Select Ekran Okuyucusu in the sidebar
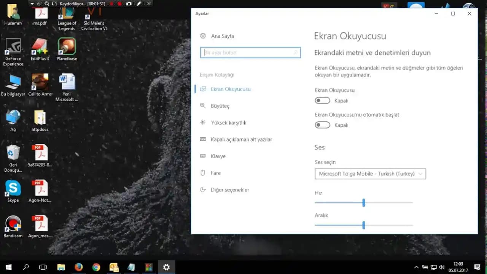The image size is (487, 274). pyautogui.click(x=231, y=89)
